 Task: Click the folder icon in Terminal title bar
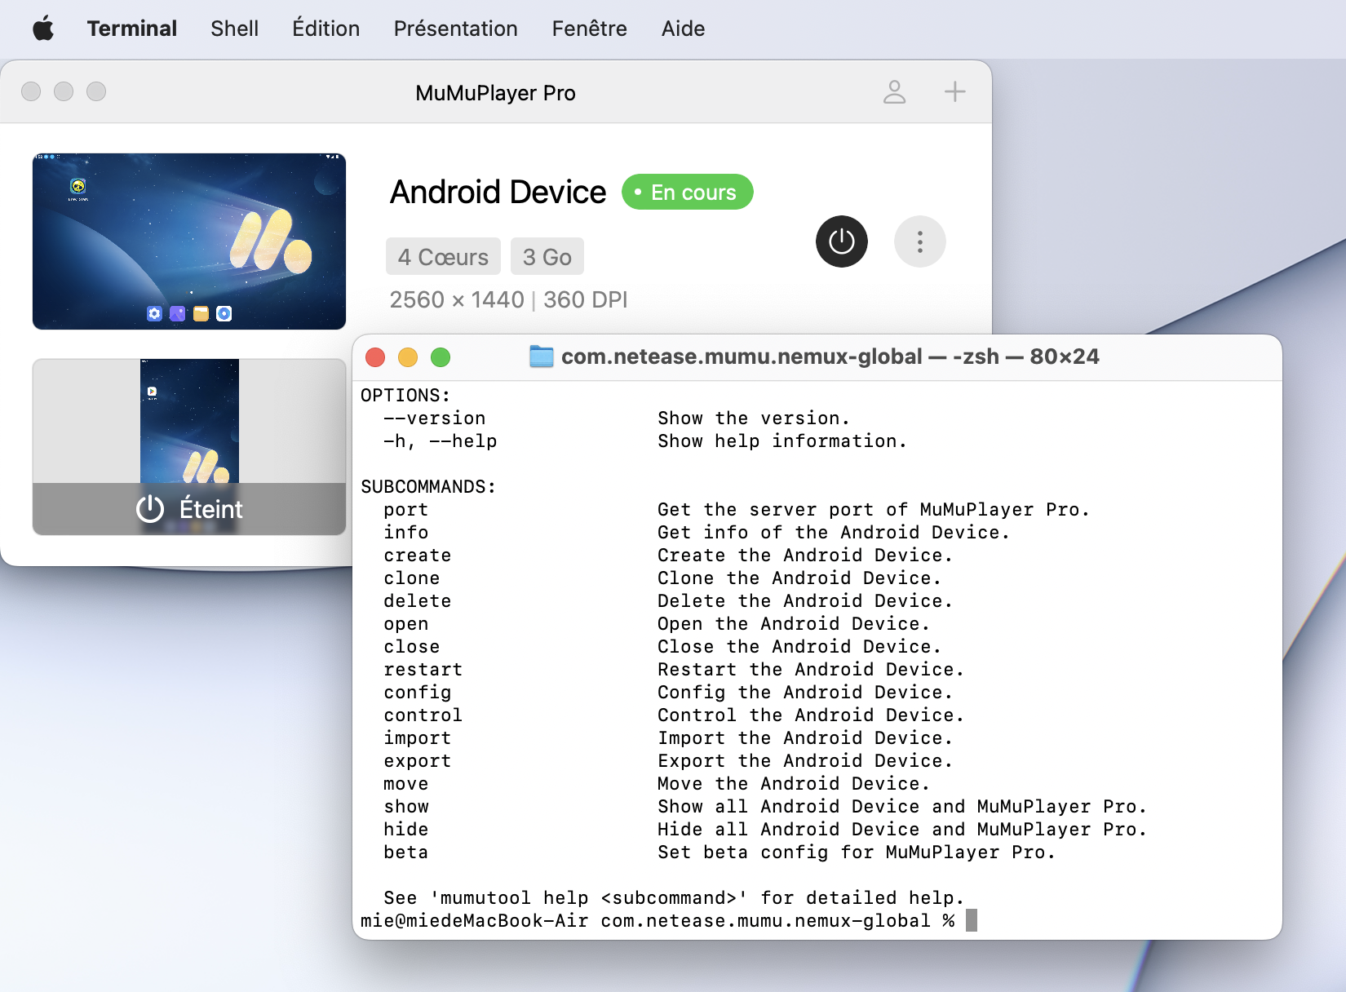point(541,356)
